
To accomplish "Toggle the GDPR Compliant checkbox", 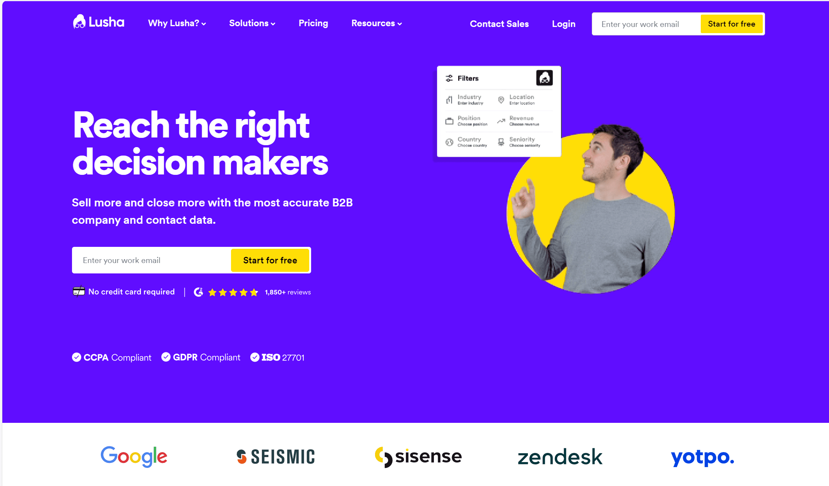I will coord(167,357).
